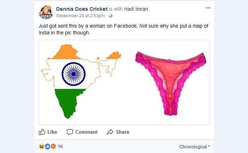View the 1K reactions count

click(60, 147)
